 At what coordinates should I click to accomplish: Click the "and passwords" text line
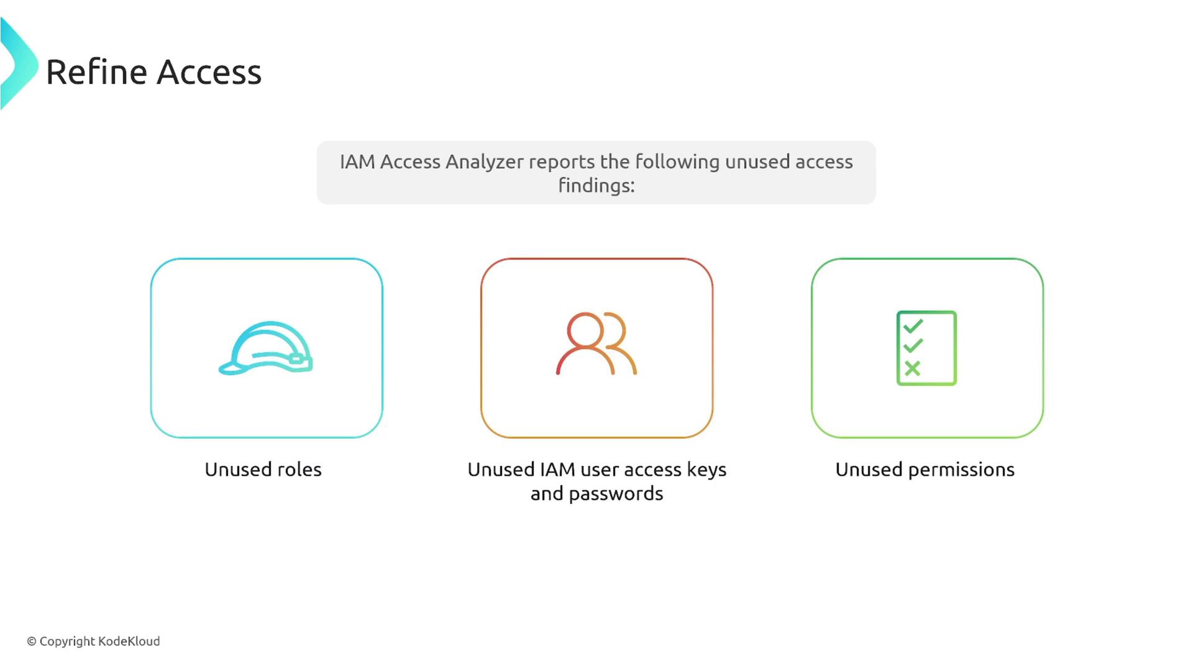pos(596,493)
